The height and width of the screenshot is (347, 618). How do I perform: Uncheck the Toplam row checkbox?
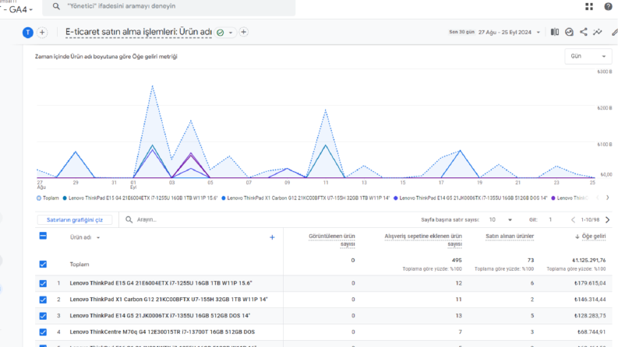(x=43, y=264)
